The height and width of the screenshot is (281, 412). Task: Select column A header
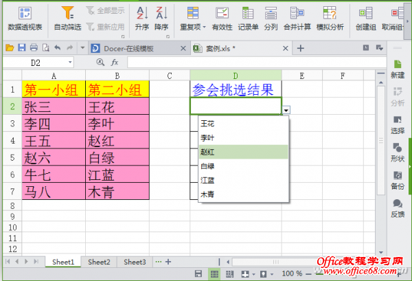click(54, 76)
